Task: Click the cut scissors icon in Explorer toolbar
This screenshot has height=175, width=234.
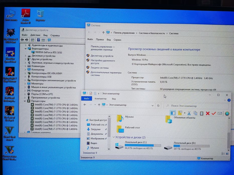Action: [189, 113]
